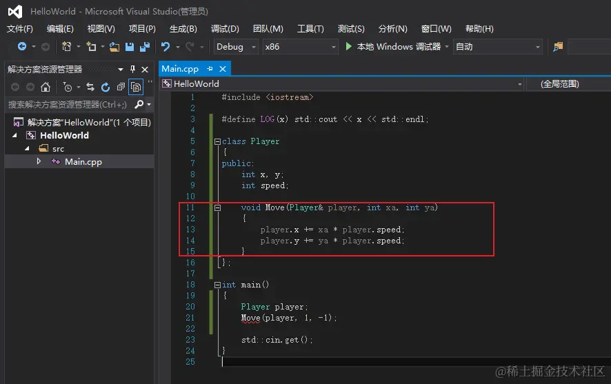Open the HelloWorld project scope dropdown

[342, 83]
